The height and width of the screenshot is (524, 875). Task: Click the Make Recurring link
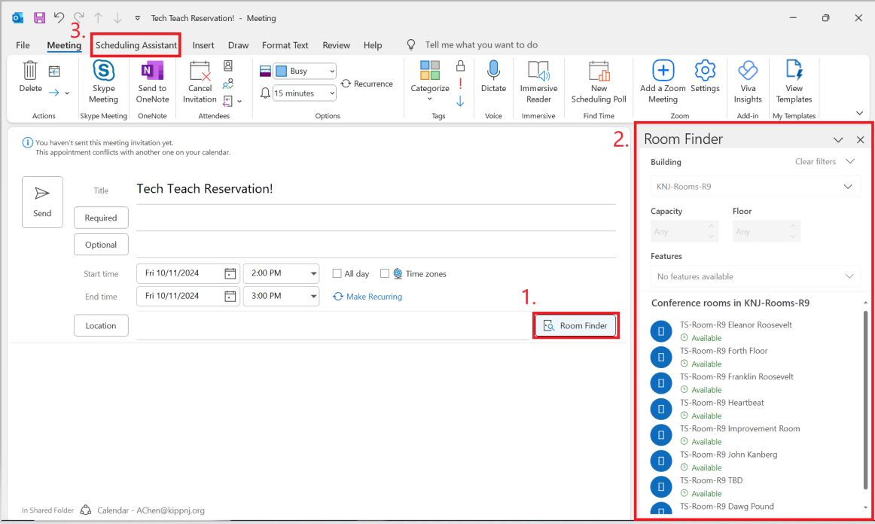[x=373, y=297]
